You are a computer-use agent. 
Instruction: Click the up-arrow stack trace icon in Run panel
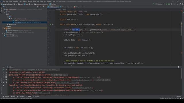coord(6,70)
